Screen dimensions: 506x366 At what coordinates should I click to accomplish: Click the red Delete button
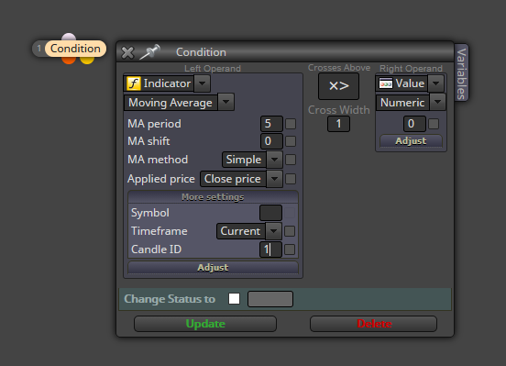coord(373,324)
